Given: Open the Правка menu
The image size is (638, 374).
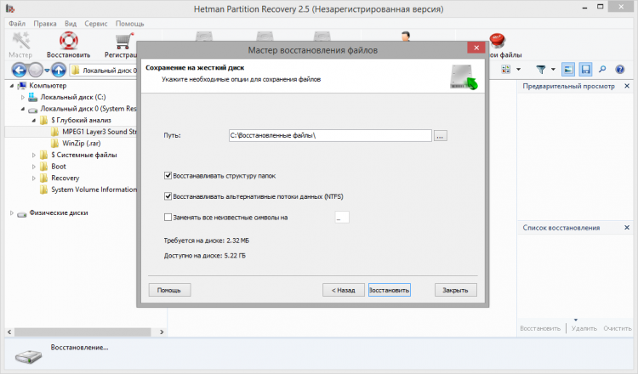Looking at the screenshot, I should (45, 24).
